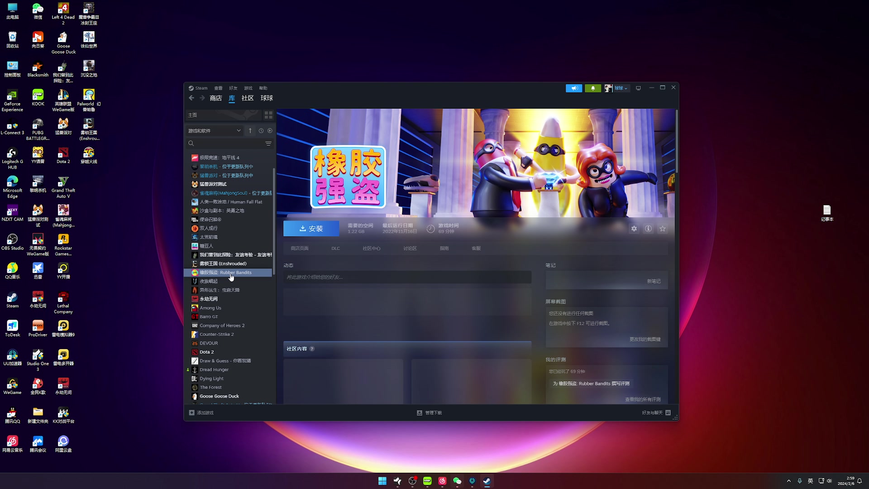Toggle sort by recent clock icon
Image resolution: width=869 pixels, height=489 pixels.
click(261, 131)
